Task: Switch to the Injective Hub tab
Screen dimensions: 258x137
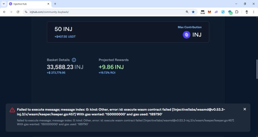Action: pos(30,4)
